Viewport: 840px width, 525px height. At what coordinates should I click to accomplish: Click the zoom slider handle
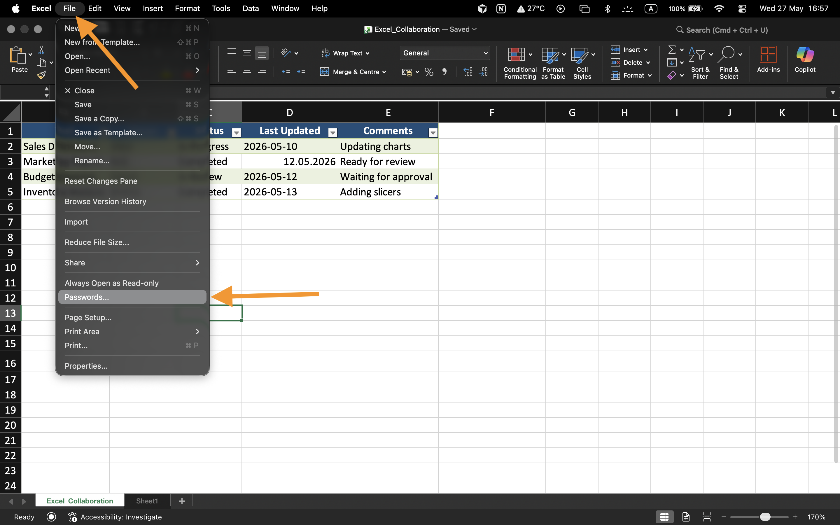765,517
